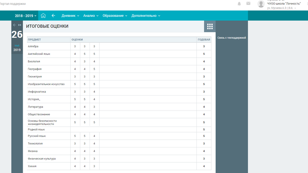Click the Годовая column header
This screenshot has width=308, height=173.
204,39
